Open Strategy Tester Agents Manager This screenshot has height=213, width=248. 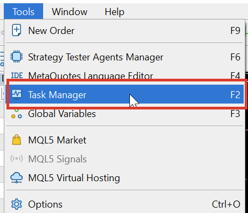[125, 57]
